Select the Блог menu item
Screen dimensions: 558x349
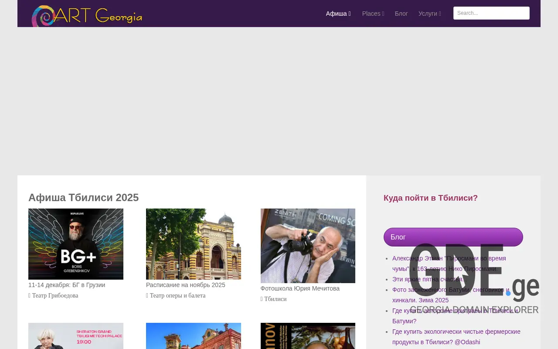pyautogui.click(x=401, y=14)
